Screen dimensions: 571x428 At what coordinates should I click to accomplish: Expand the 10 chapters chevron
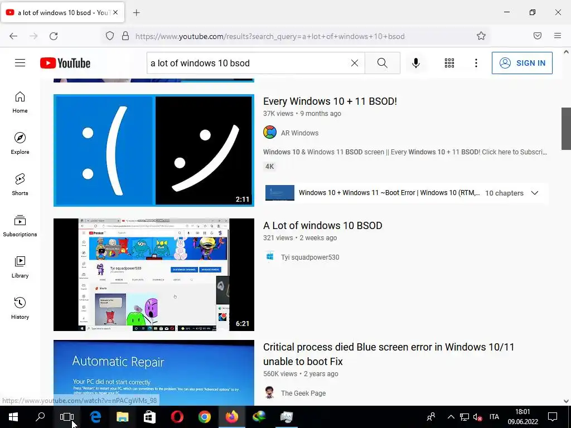click(535, 193)
